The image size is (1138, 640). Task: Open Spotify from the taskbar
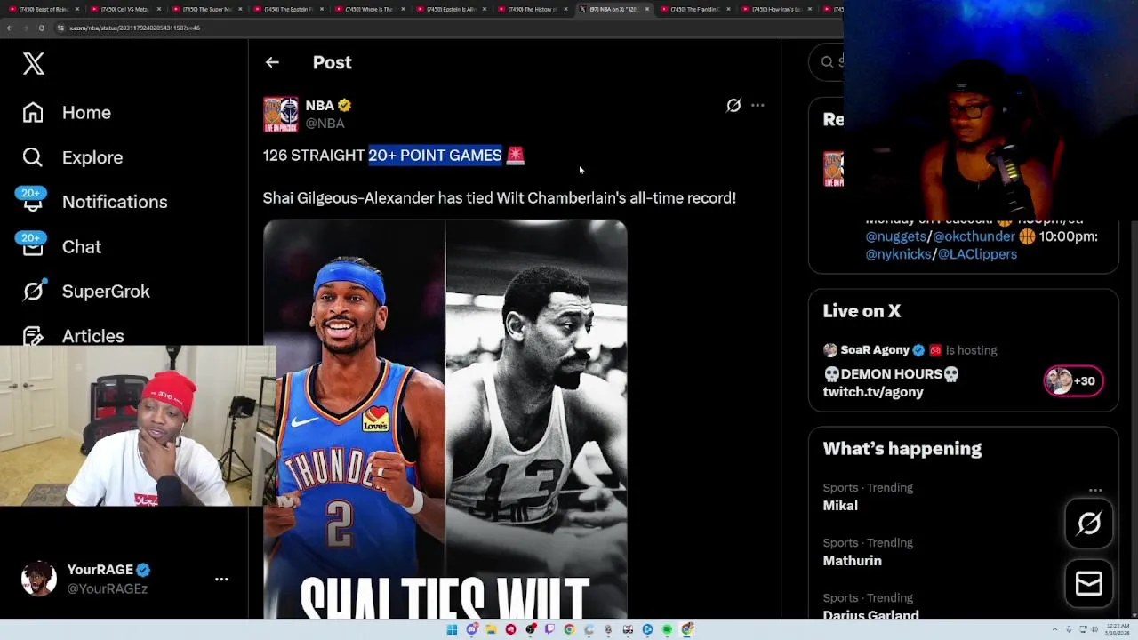pyautogui.click(x=667, y=629)
